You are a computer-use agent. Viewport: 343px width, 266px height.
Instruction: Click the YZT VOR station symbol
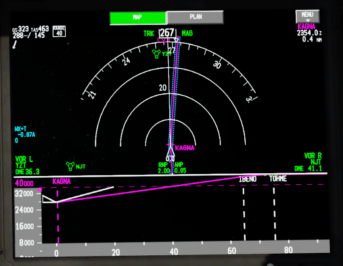[x=156, y=54]
